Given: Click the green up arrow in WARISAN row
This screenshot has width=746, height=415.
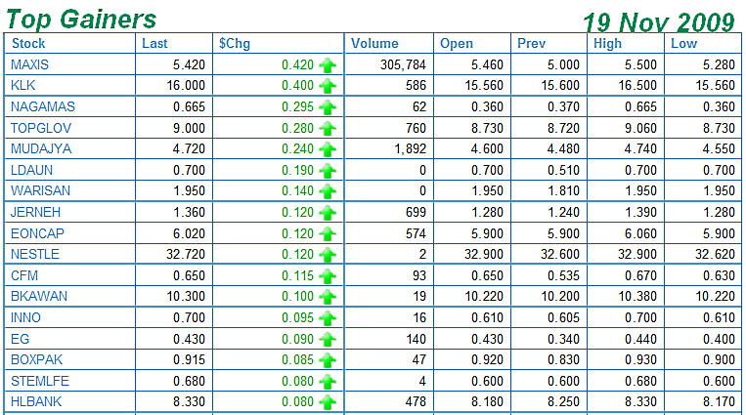Looking at the screenshot, I should tap(328, 191).
